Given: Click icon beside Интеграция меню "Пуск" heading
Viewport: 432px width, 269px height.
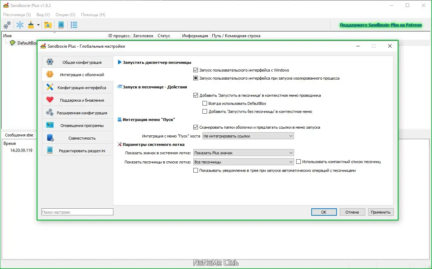Looking at the screenshot, I should coord(119,120).
